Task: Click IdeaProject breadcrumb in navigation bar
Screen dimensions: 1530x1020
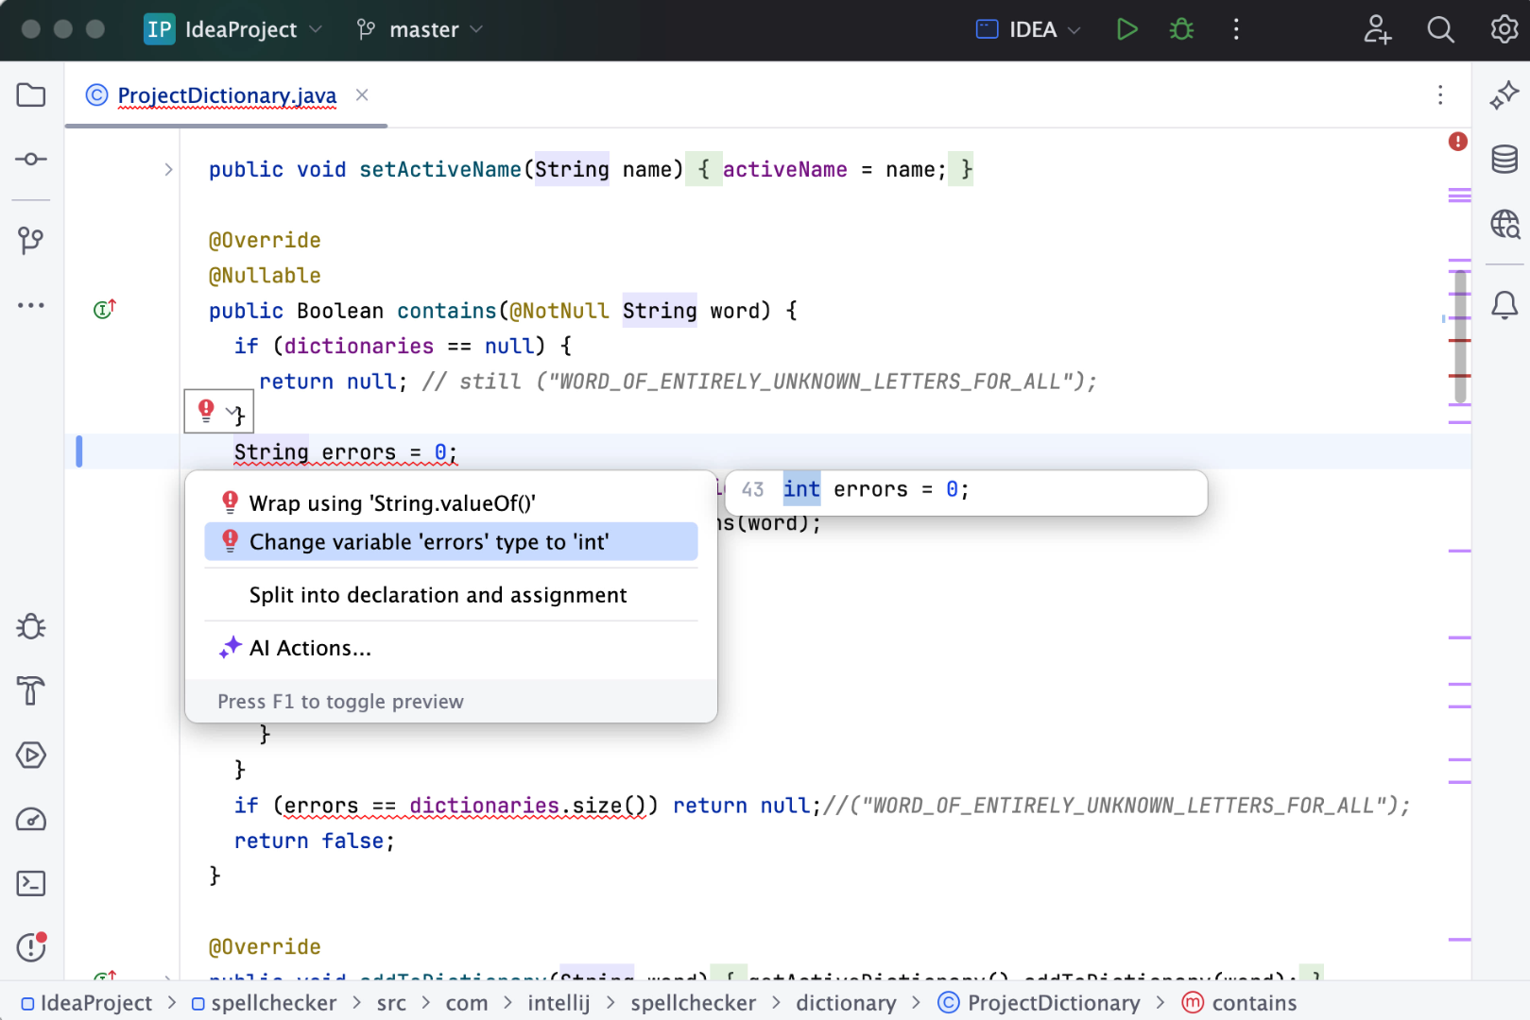Action: pos(87,1003)
